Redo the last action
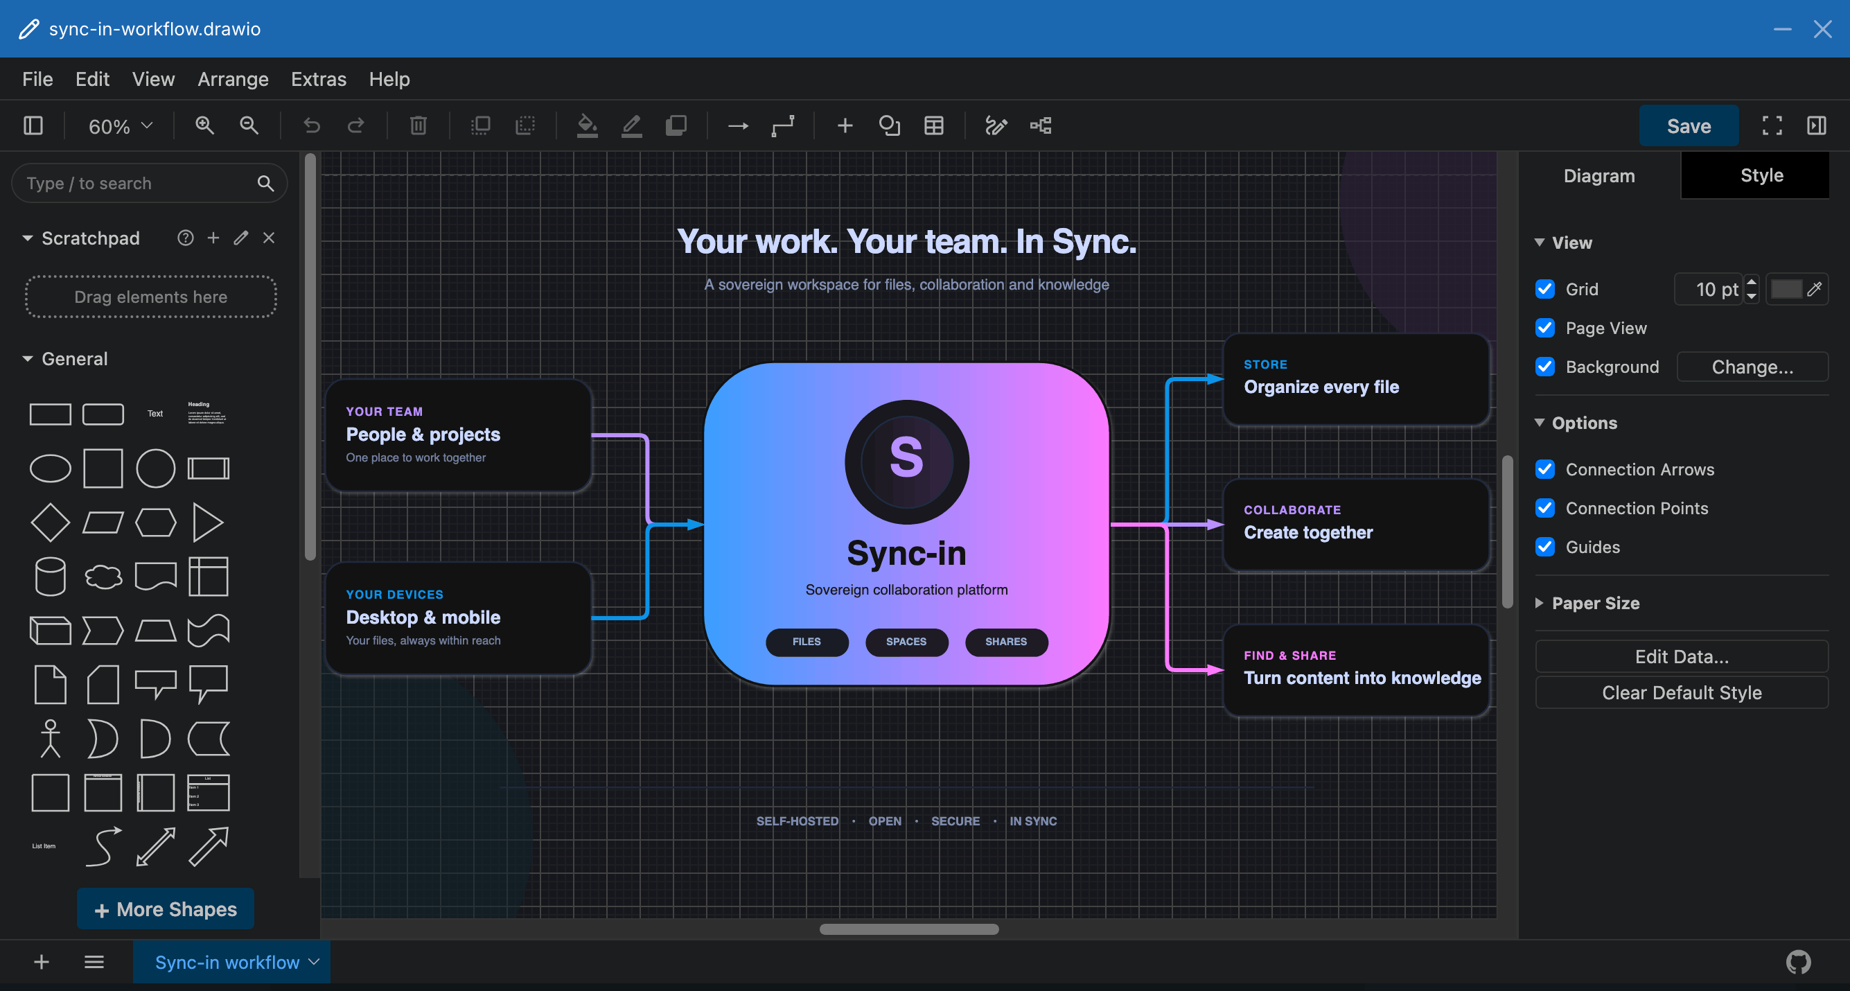 pos(355,125)
